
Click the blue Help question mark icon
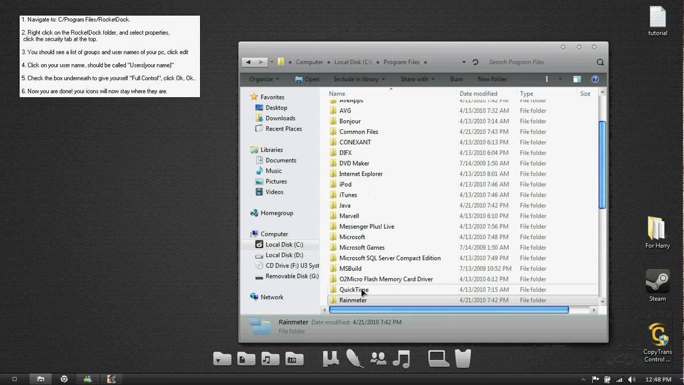point(595,79)
